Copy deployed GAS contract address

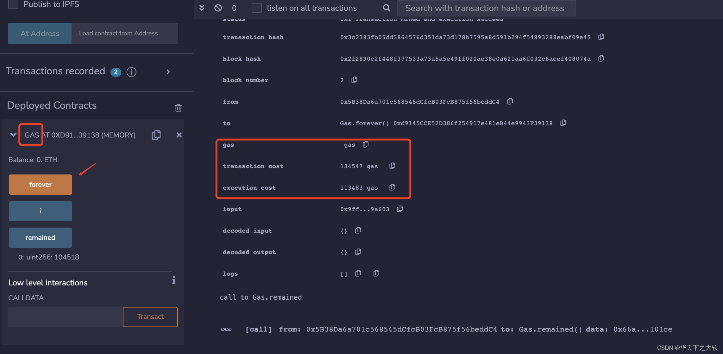pyautogui.click(x=156, y=135)
